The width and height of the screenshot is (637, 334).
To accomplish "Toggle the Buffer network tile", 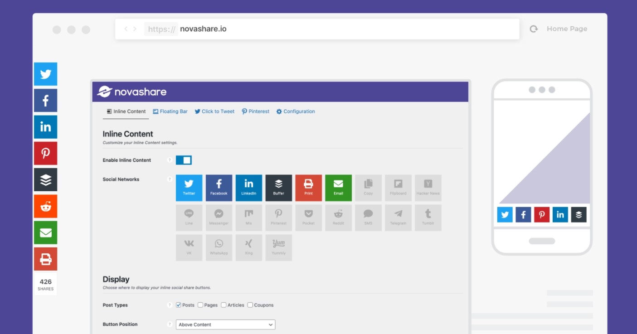I will (x=279, y=188).
